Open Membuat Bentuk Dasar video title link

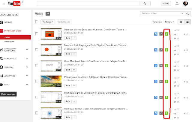point(96,109)
